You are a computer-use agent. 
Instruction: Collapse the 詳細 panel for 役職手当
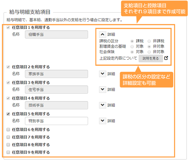(103, 34)
